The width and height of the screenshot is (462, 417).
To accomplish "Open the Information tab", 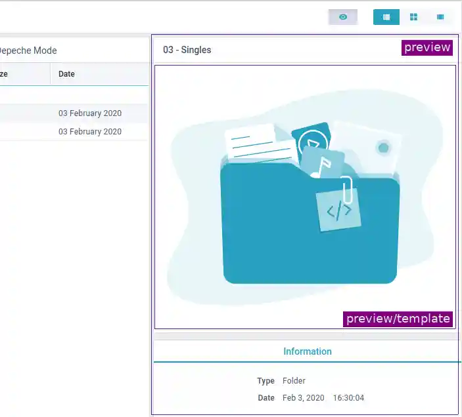I will pos(308,351).
